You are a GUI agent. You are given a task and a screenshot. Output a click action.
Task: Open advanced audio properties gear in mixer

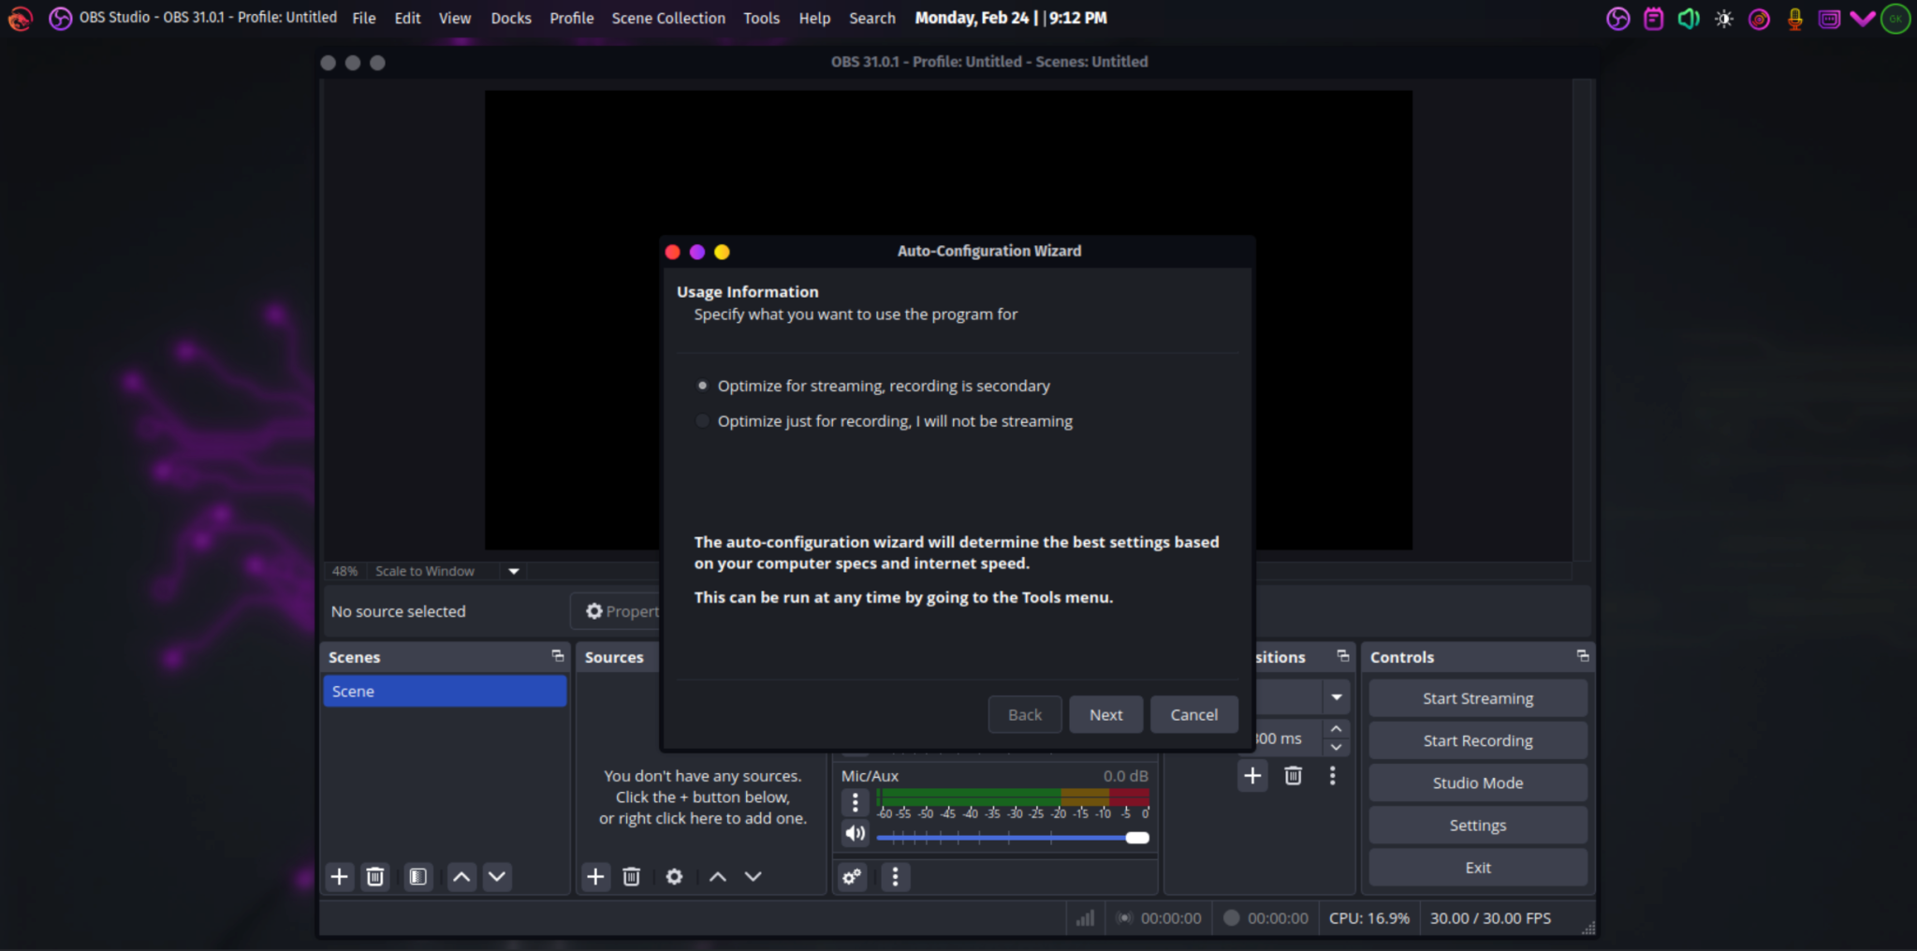851,876
